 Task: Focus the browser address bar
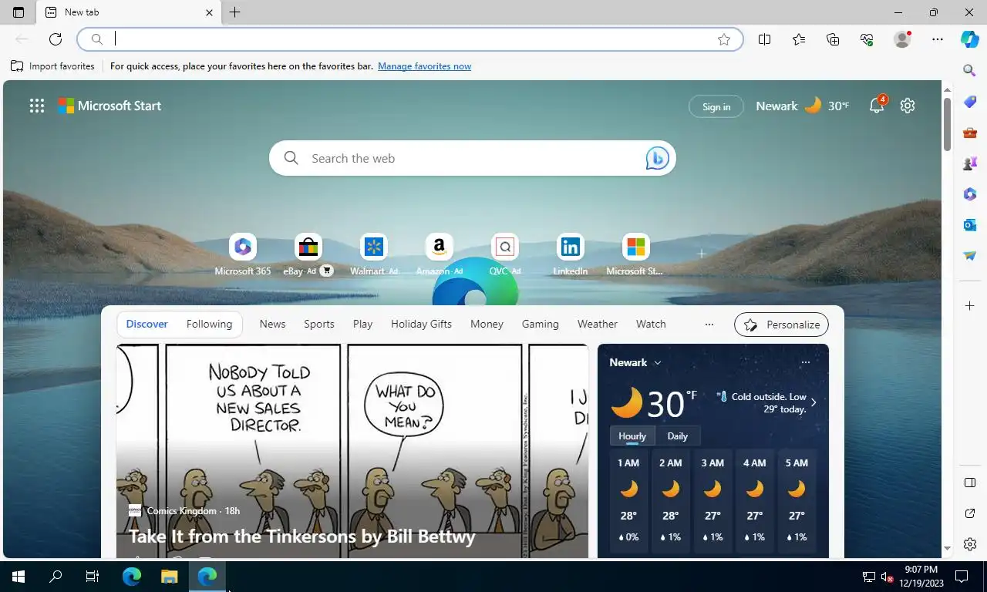tap(409, 39)
